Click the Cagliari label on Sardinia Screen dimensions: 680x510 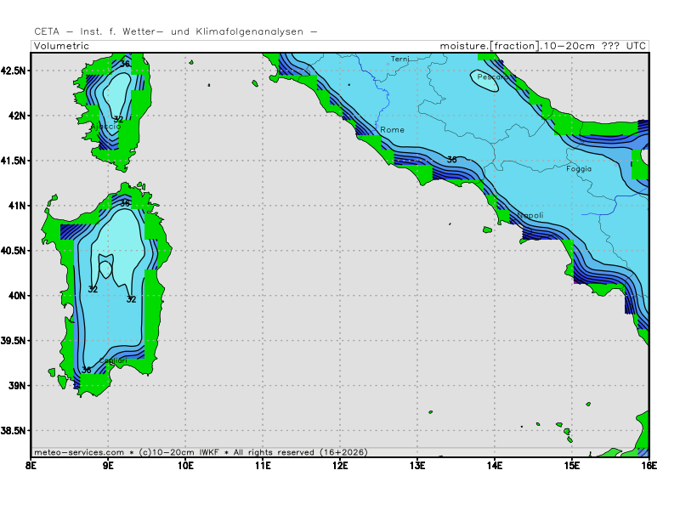[x=112, y=361]
